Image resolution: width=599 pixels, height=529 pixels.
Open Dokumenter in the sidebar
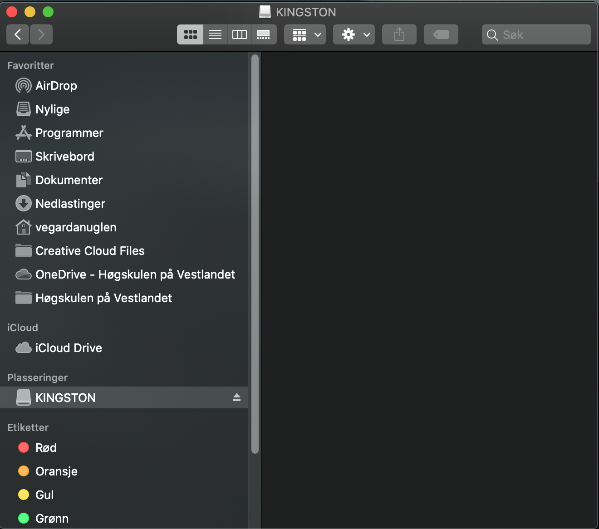(x=124, y=180)
